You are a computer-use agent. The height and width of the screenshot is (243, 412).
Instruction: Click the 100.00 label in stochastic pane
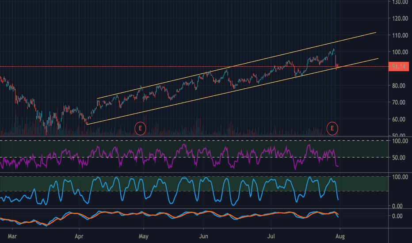[x=400, y=177]
